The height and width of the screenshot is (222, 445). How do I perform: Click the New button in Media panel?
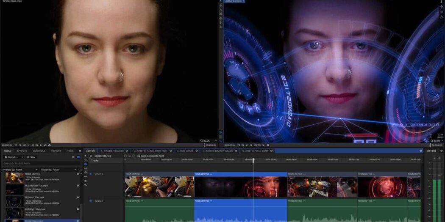(x=31, y=157)
